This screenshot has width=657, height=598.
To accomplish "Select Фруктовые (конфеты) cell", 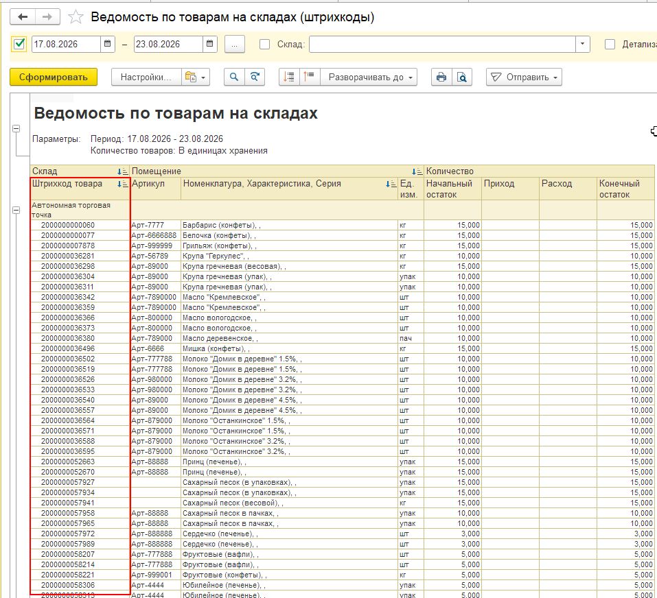I will click(x=289, y=575).
